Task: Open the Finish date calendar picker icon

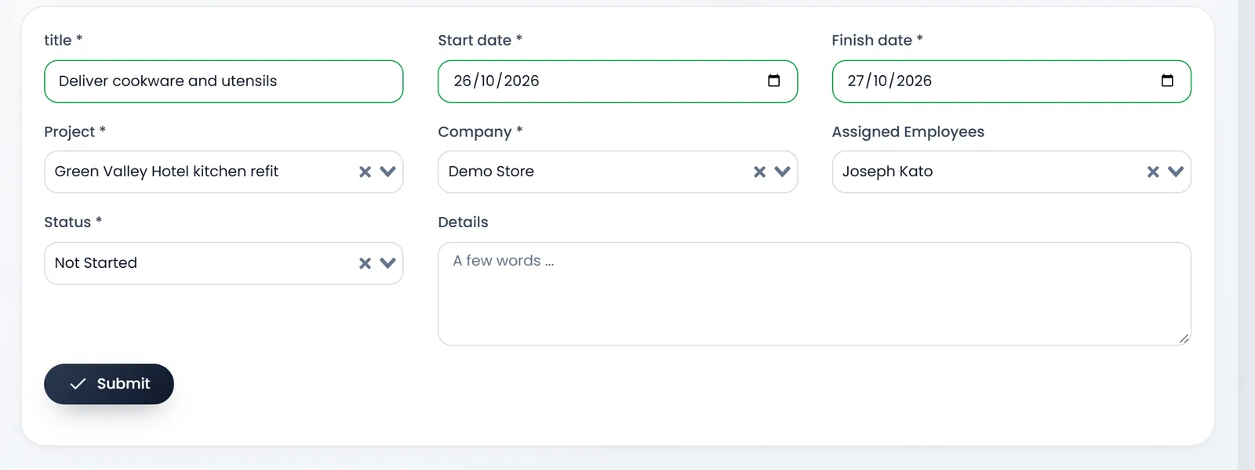Action: pos(1167,81)
